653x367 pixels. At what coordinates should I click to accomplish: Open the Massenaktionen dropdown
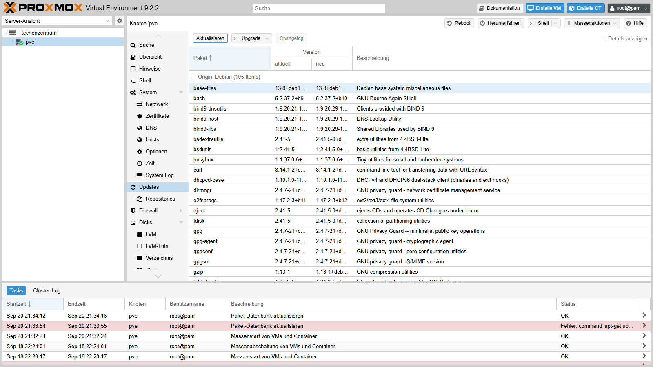tap(592, 23)
